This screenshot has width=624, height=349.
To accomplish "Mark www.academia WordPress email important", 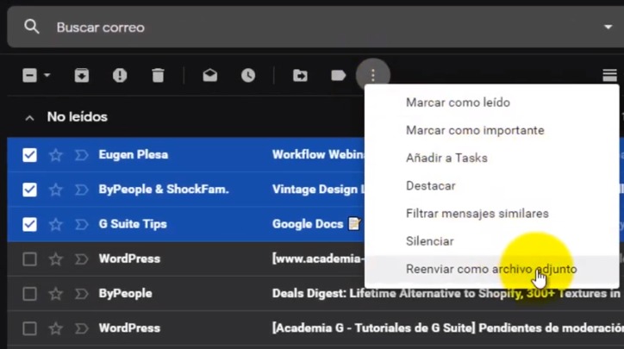I will [x=82, y=259].
